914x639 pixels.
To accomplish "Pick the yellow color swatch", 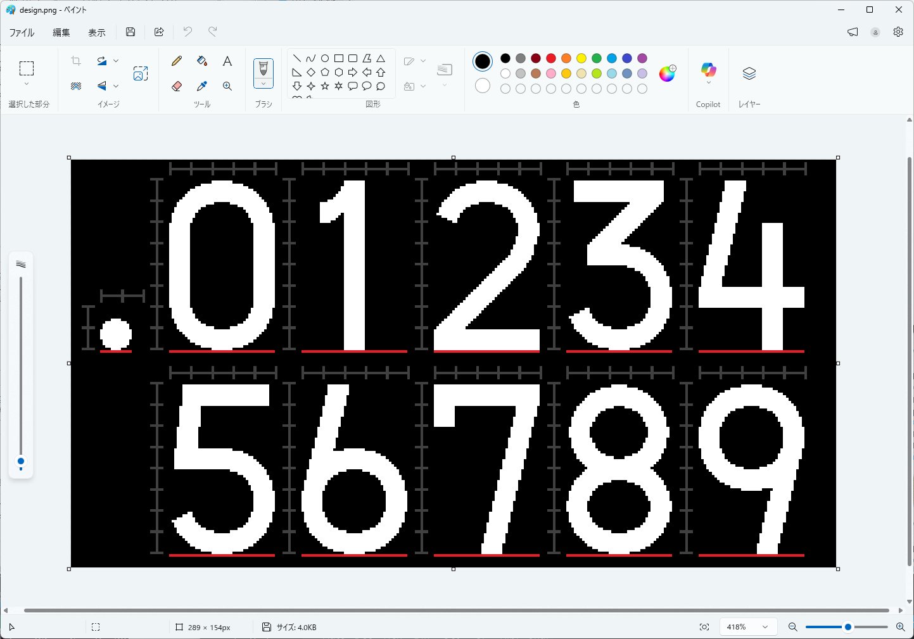I will [581, 58].
